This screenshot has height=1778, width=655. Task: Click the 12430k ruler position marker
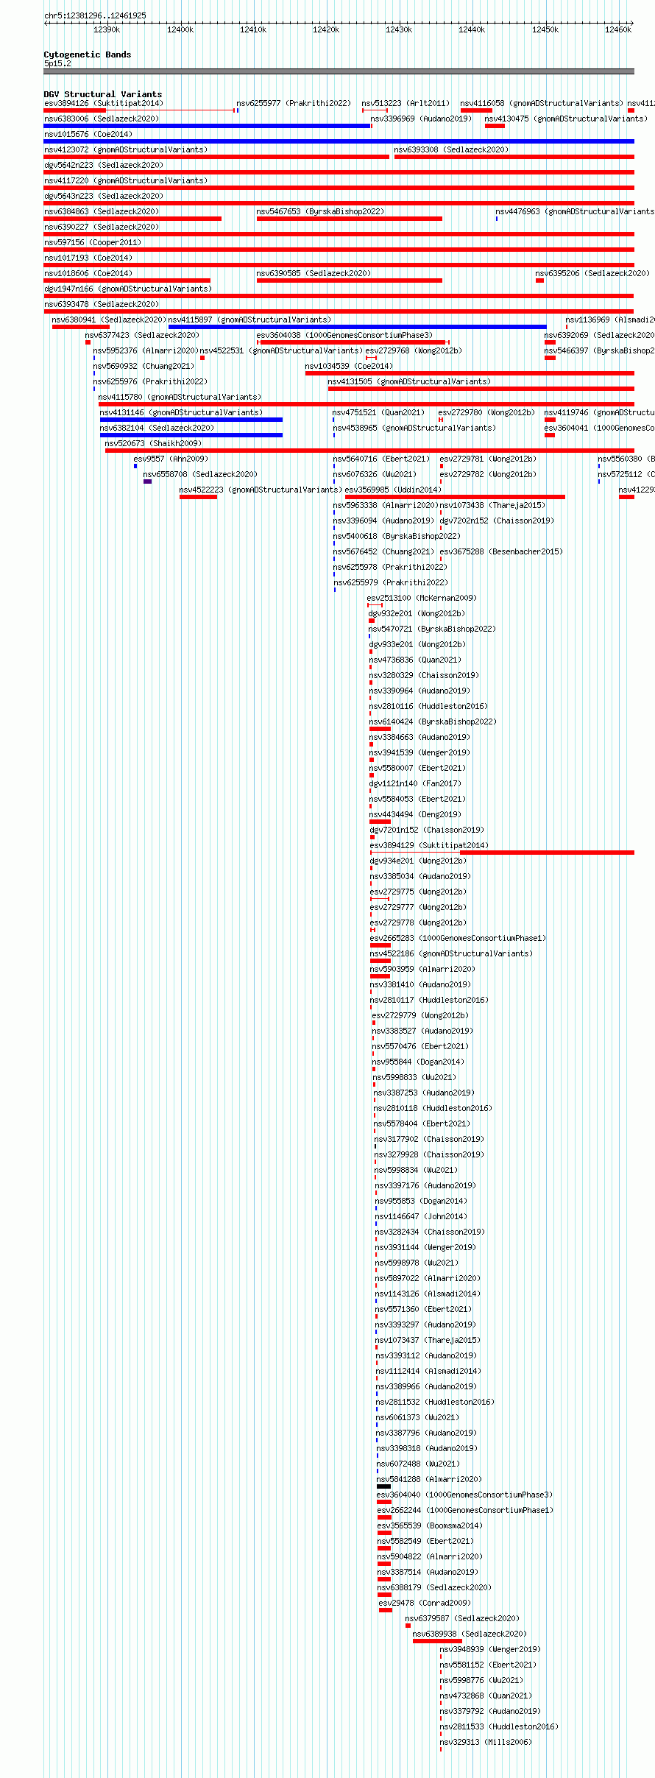[x=399, y=29]
